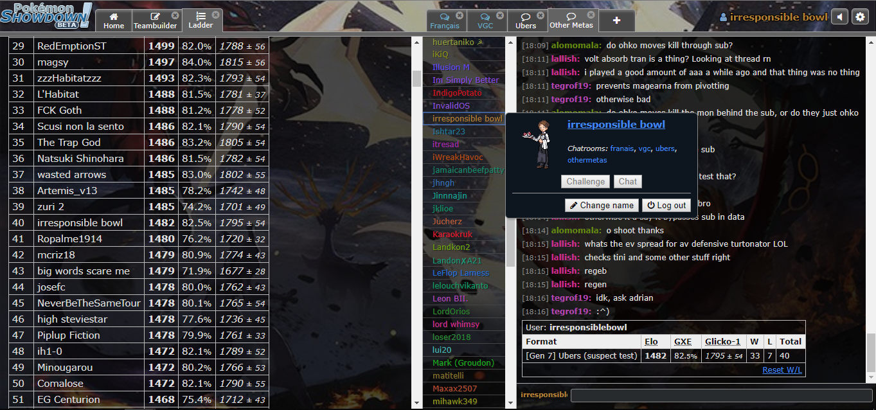876x410 pixels.
Task: Open the Teambuilder tab
Action: point(155,21)
